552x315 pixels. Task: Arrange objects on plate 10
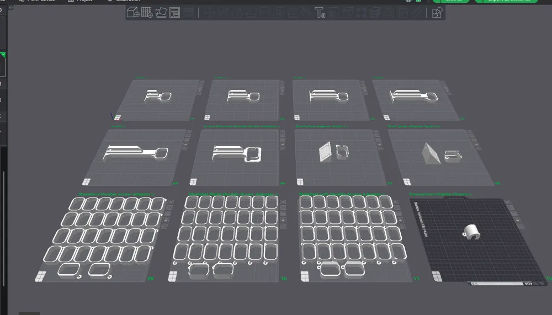(283, 214)
